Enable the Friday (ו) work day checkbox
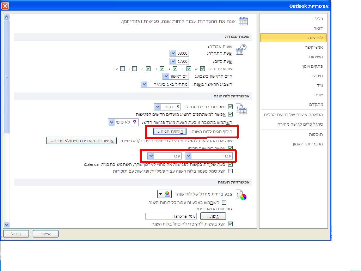This screenshot has height=271, width=361. [134, 69]
